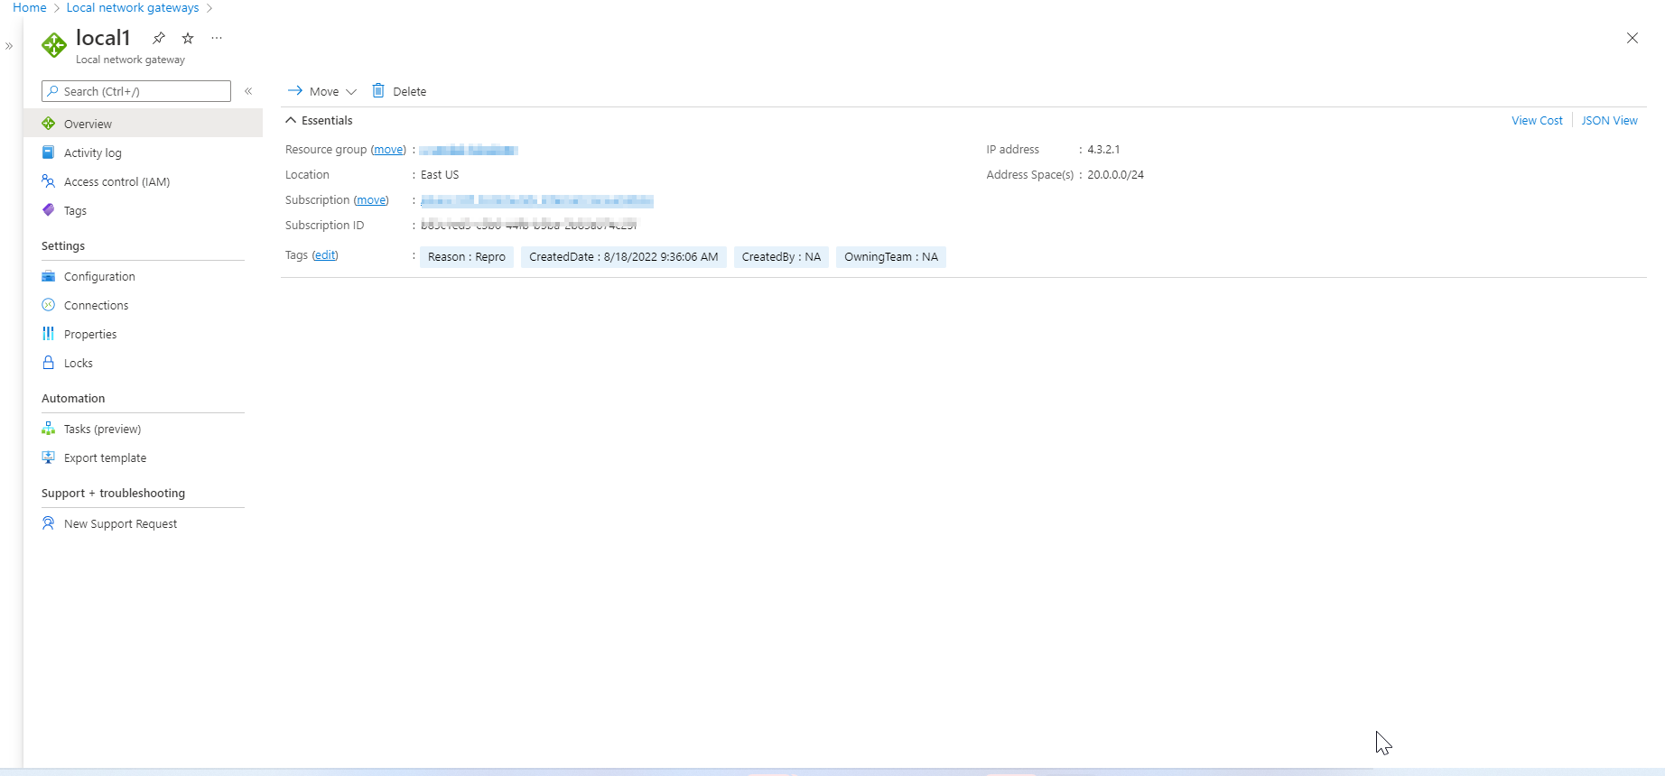
Task: Open the blurred resource group link
Action: click(469, 150)
